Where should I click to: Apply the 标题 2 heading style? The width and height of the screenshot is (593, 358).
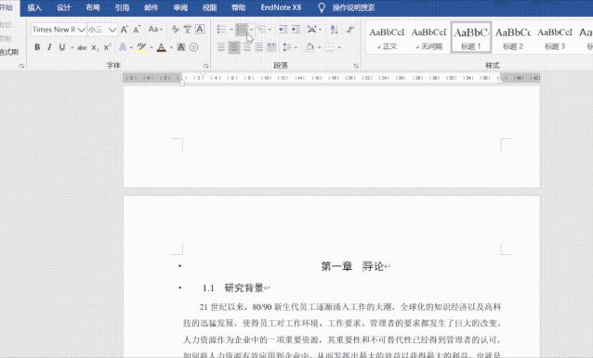tap(513, 38)
